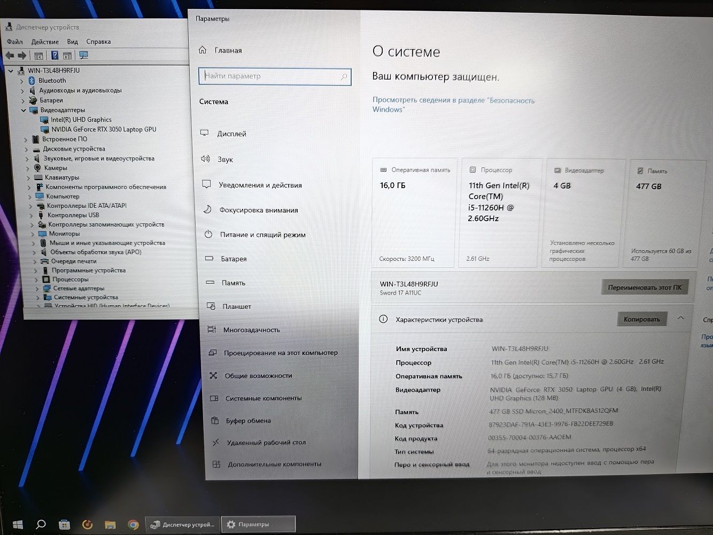
Task: Select the Оперативная память 16,0 ГБ card
Action: click(414, 213)
